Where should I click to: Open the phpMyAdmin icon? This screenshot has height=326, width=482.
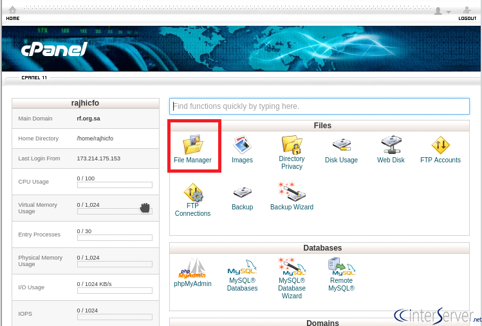click(x=192, y=268)
